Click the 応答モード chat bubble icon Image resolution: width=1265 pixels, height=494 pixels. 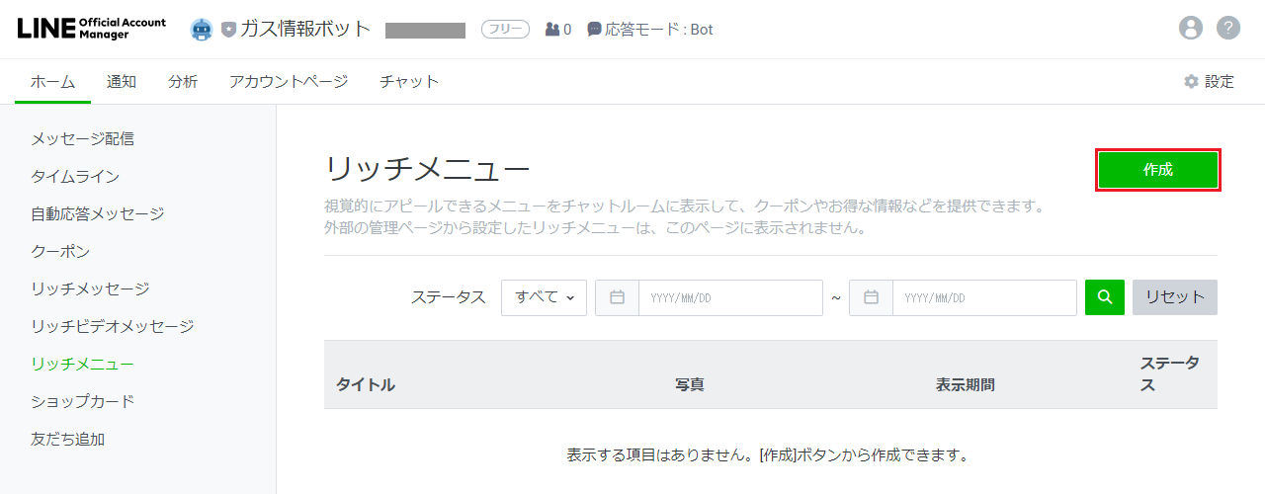tap(594, 30)
